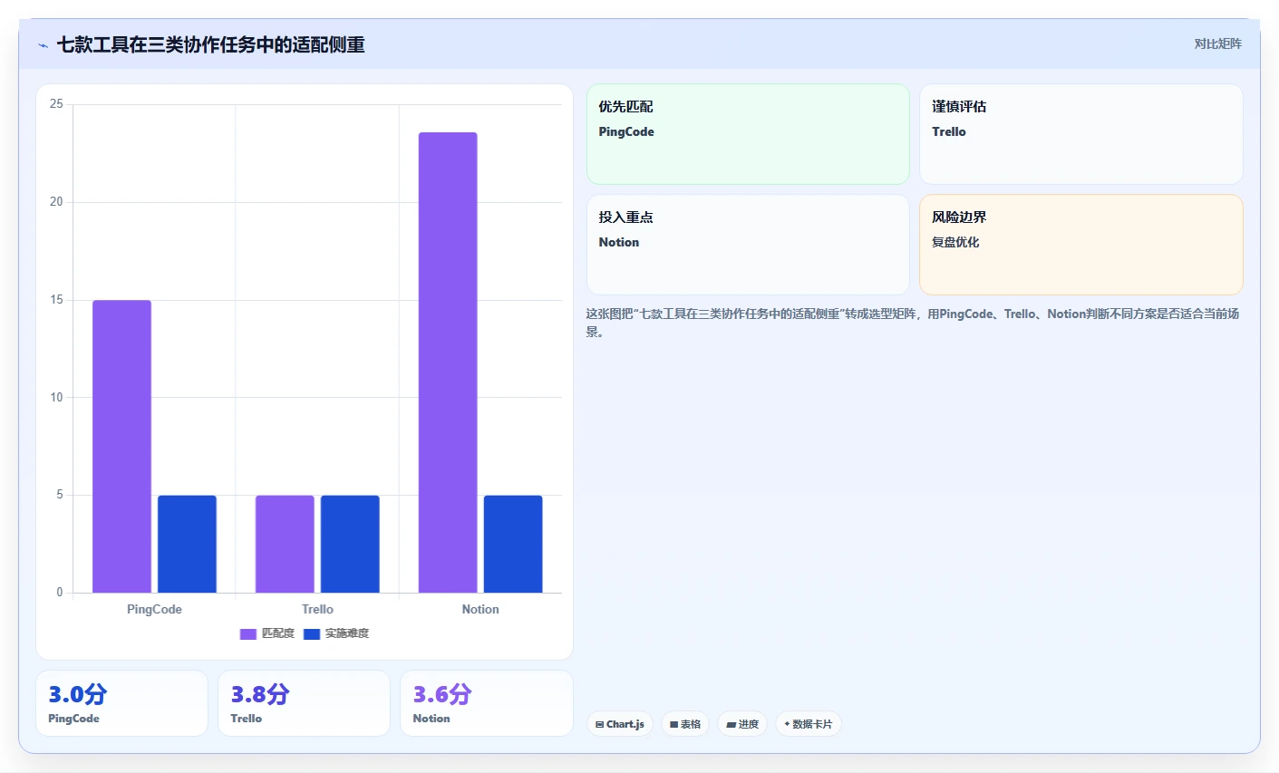Viewport: 1279px width, 773px height.
Task: Select the 3.8分 Trello score card
Action: pyautogui.click(x=305, y=703)
